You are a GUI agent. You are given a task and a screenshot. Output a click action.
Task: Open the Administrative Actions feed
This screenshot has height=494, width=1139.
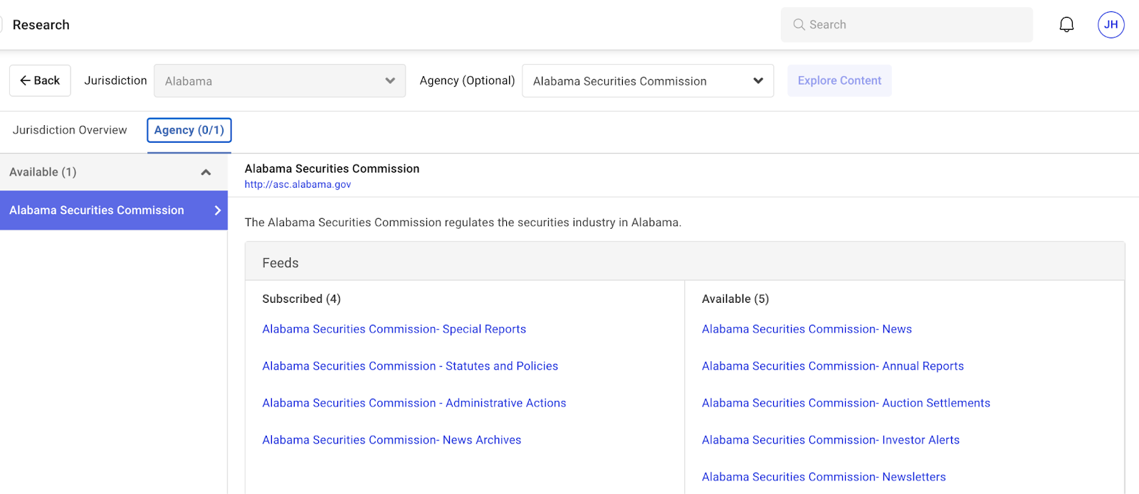(414, 403)
